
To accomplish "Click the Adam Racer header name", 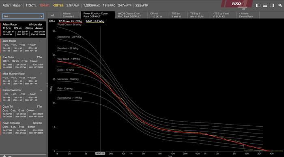I will (12, 5).
